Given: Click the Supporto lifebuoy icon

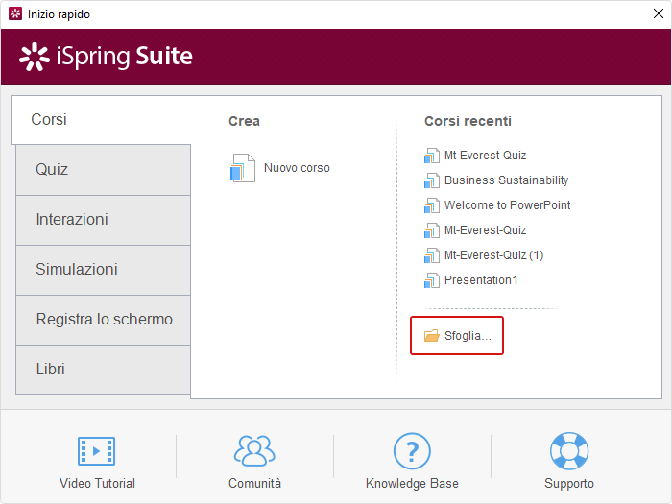Looking at the screenshot, I should (569, 451).
